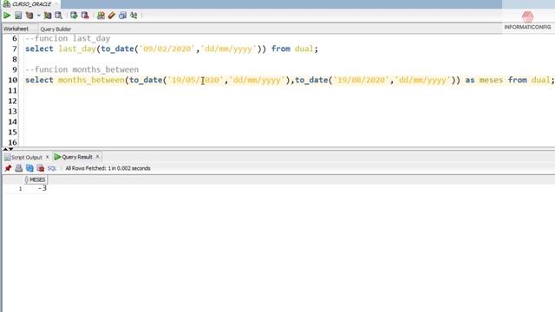The image size is (555, 312).
Task: Click the MESES column header
Action: point(36,179)
